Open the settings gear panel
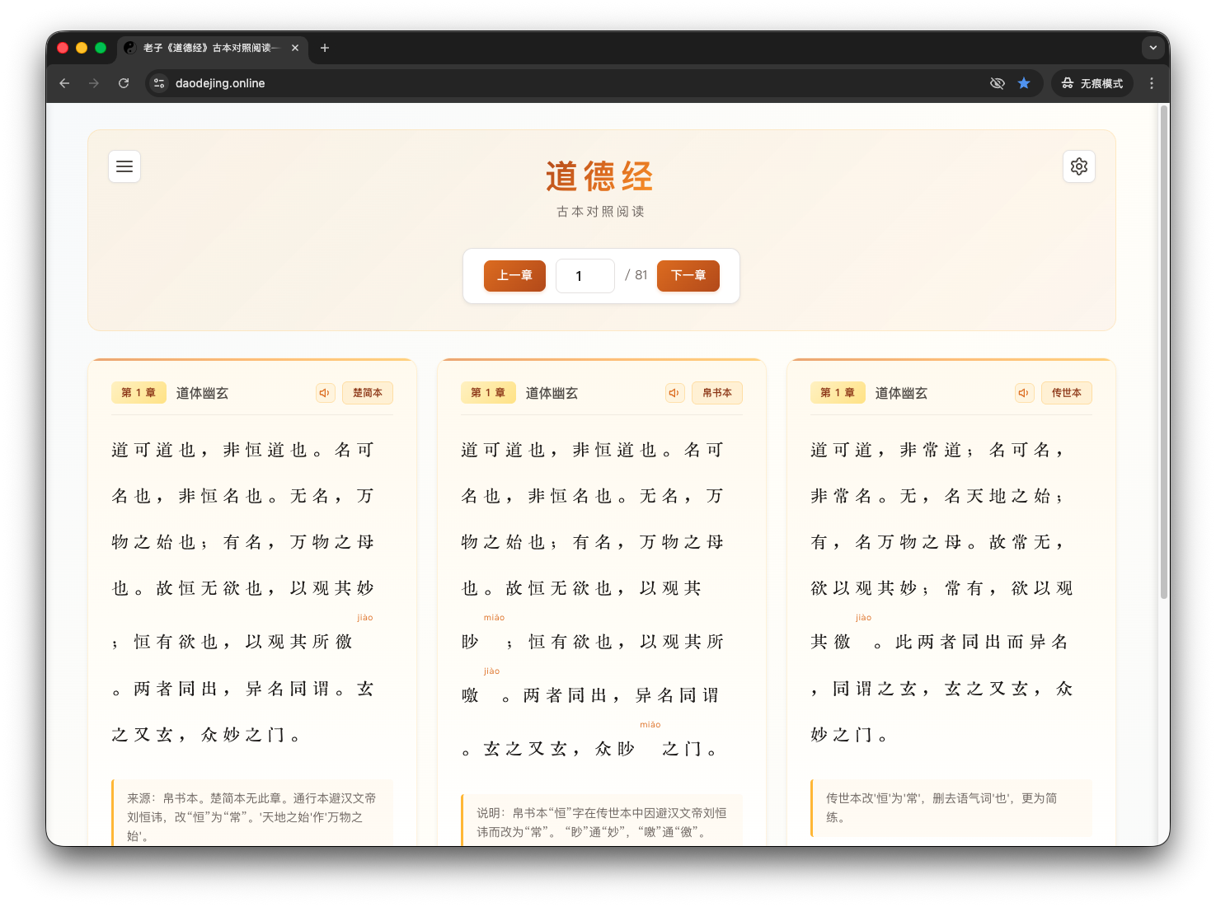The image size is (1216, 907). tap(1078, 166)
